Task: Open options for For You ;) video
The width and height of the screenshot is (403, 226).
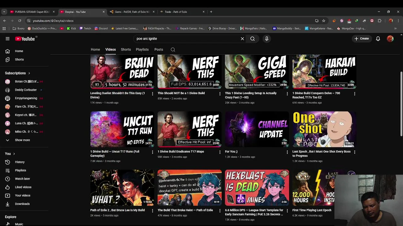Action: click(x=287, y=152)
